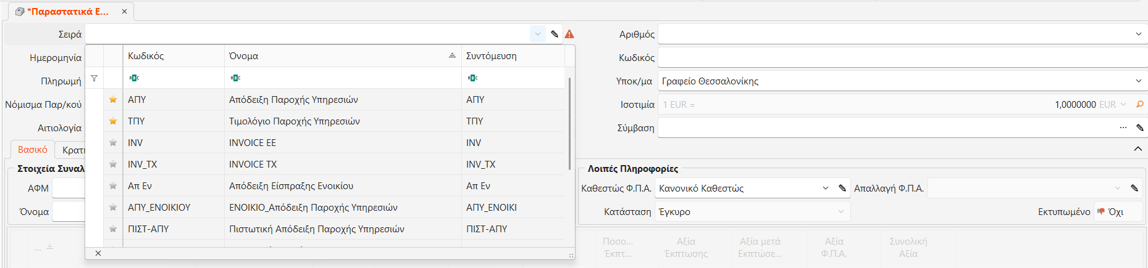
Task: Toggle the Εκτυπωμένο 'Όχι' switch
Action: tap(1110, 212)
